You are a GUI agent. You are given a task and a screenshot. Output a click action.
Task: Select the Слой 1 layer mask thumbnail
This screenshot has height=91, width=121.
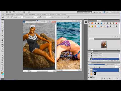pos(95,74)
